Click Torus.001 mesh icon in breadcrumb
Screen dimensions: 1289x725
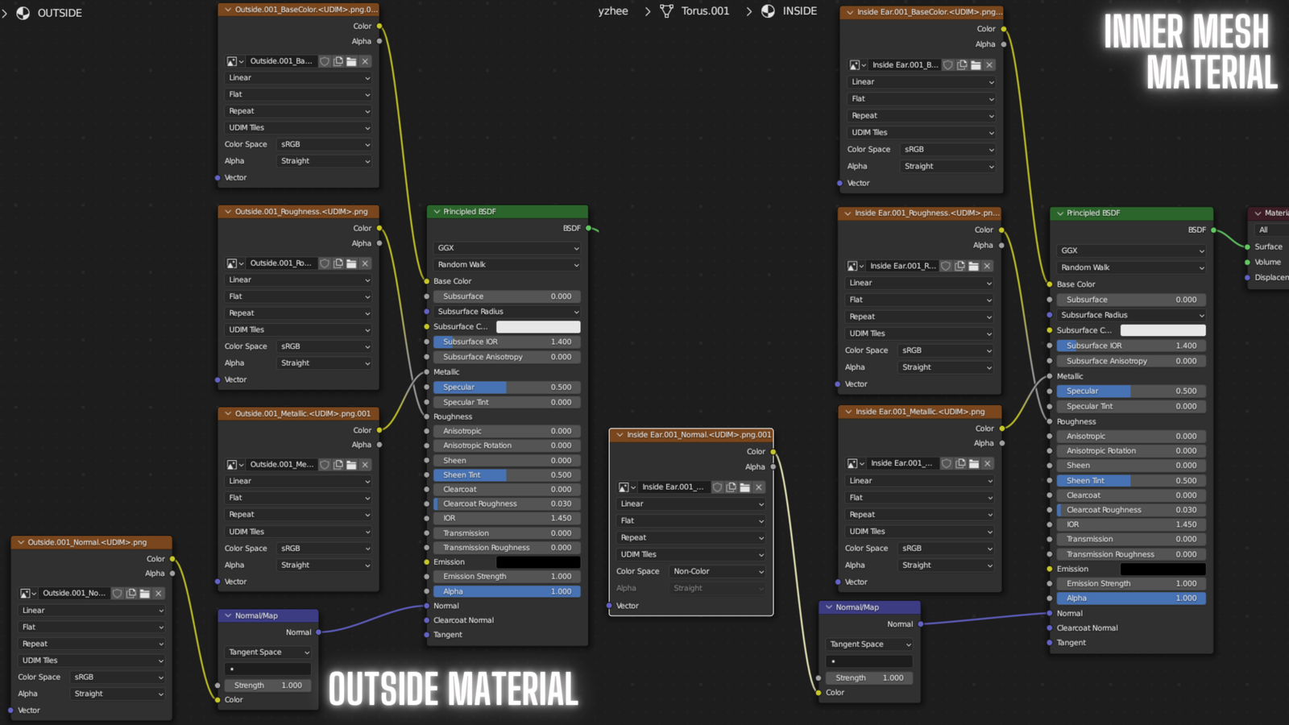(x=666, y=11)
